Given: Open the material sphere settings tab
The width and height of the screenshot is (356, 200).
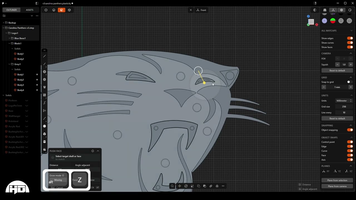Looking at the screenshot, I should tap(350, 10).
